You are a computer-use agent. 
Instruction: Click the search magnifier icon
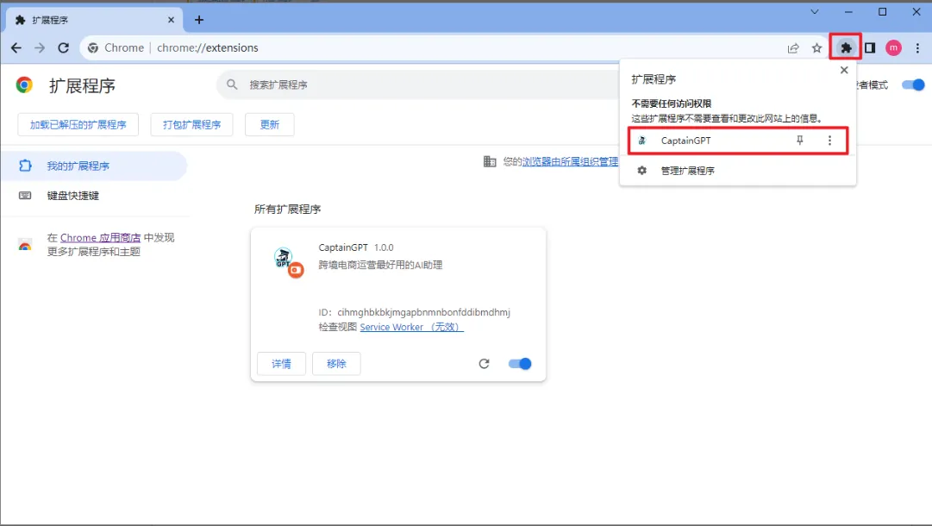(x=232, y=85)
